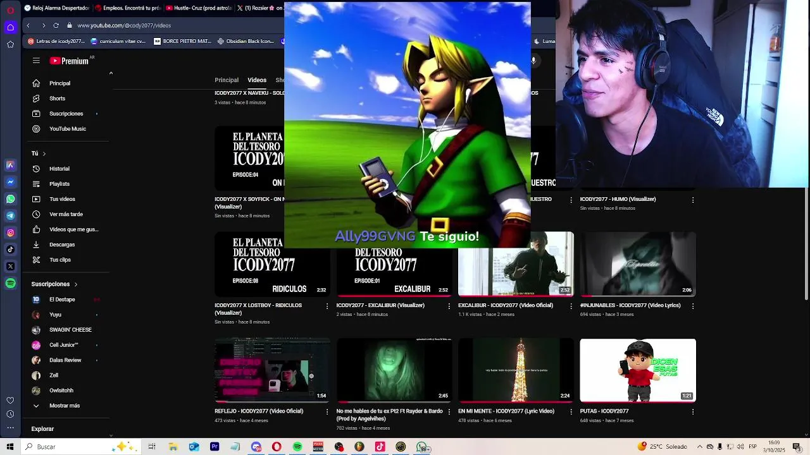Open options menu for REFLEJO video
This screenshot has height=455, width=810.
pos(327,411)
